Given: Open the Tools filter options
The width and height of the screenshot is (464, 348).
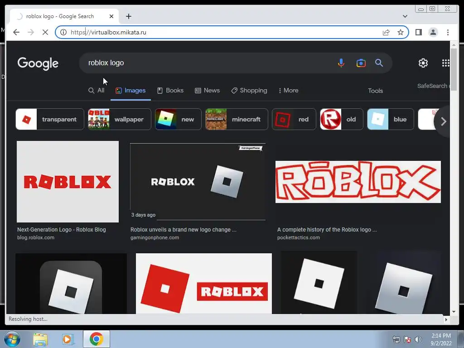Looking at the screenshot, I should click(375, 91).
